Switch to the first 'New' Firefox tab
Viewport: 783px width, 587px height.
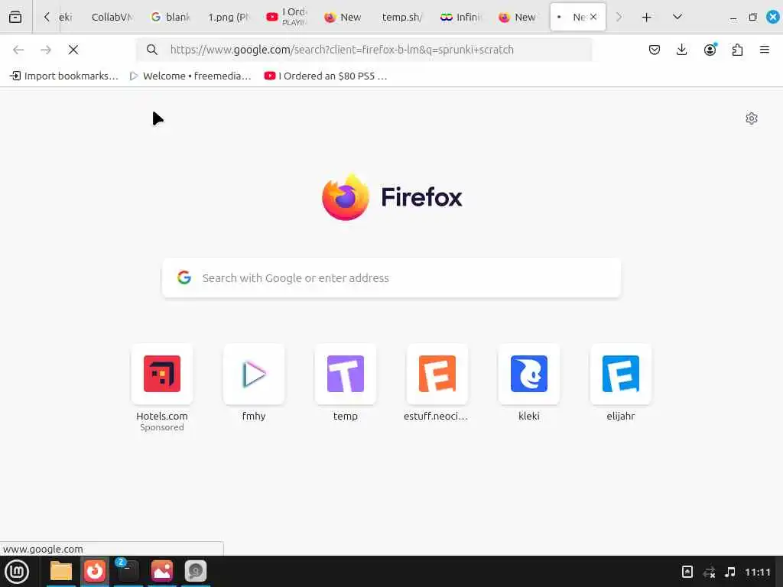[x=344, y=17]
